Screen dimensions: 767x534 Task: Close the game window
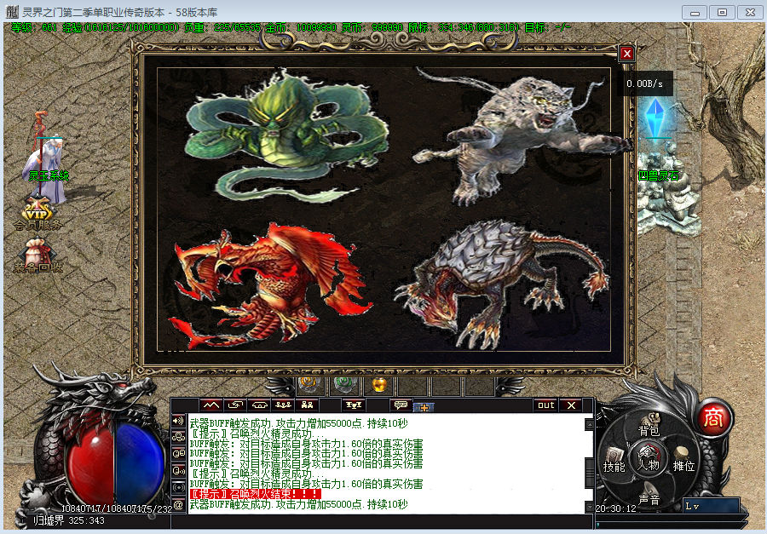coord(750,12)
